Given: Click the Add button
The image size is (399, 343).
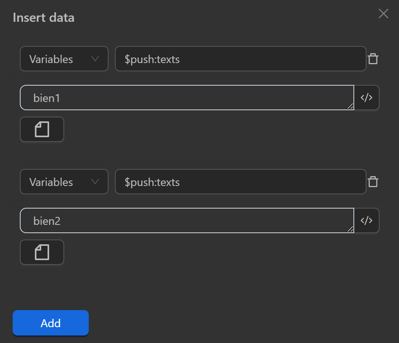Looking at the screenshot, I should pos(50,323).
